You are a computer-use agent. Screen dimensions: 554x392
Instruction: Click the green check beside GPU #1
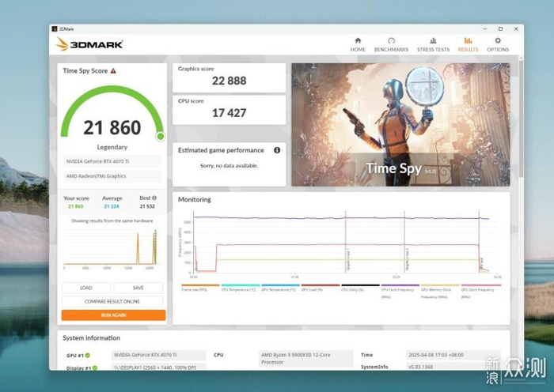click(88, 356)
